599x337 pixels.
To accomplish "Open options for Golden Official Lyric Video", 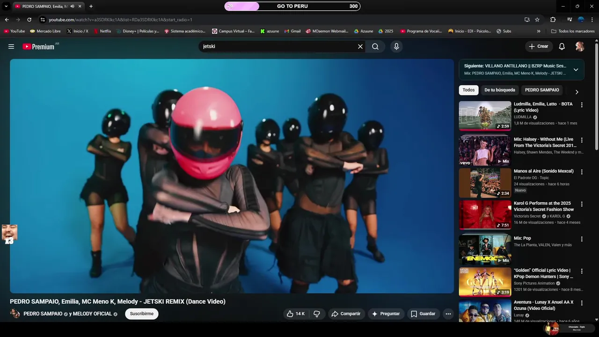I will (x=582, y=271).
